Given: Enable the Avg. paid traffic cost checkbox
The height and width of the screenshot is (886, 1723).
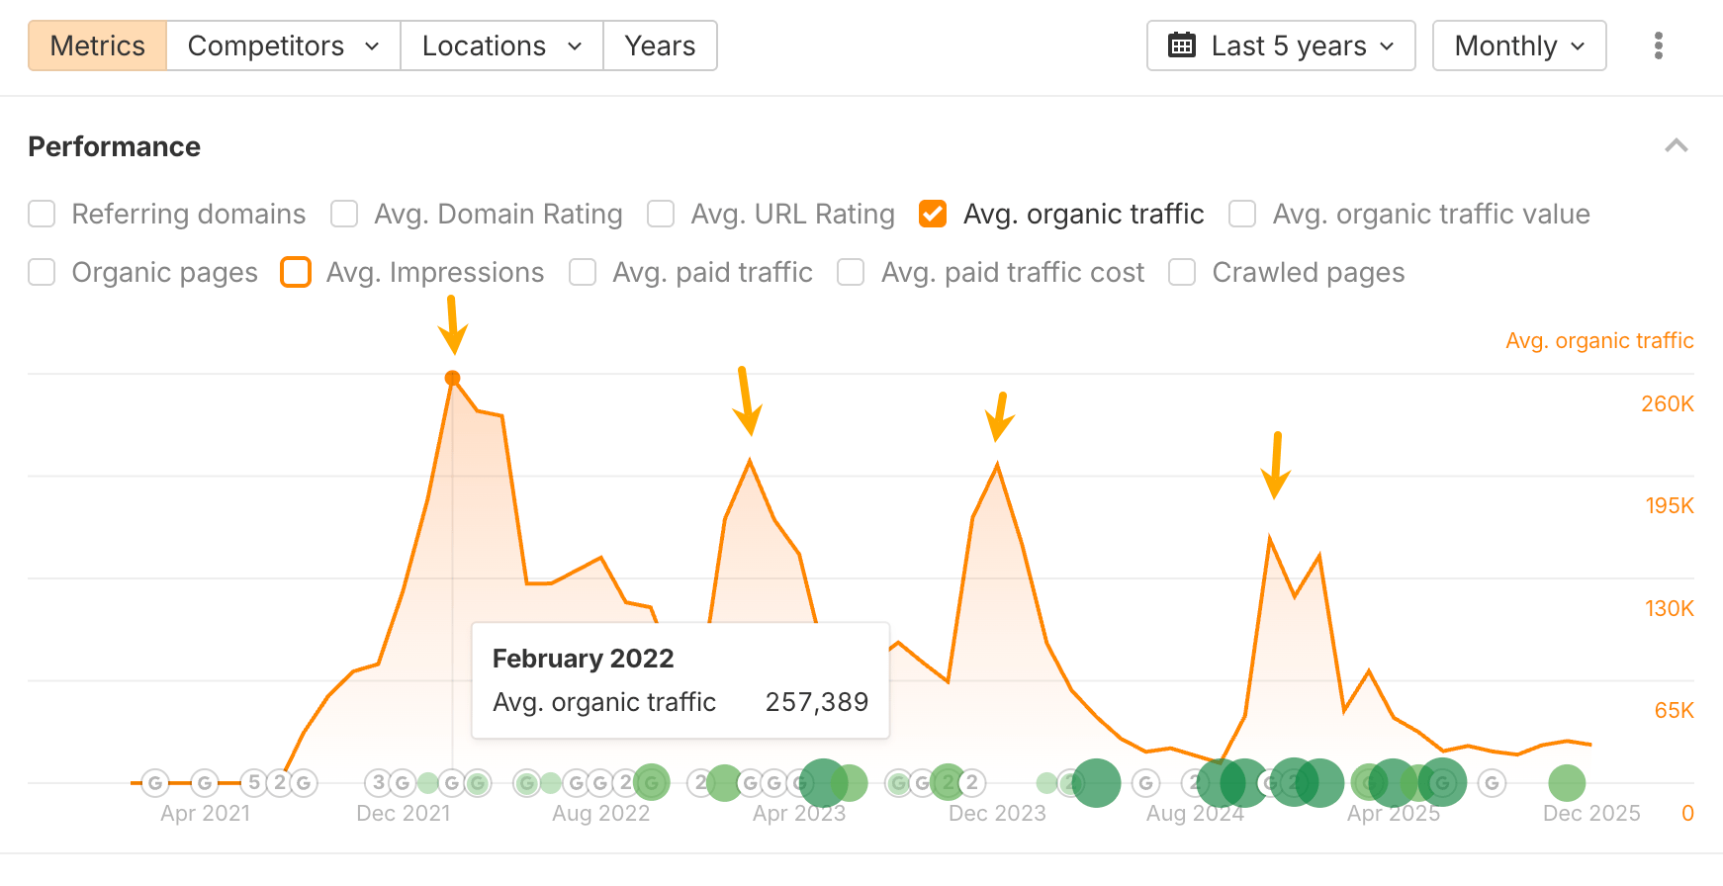Looking at the screenshot, I should click(851, 272).
